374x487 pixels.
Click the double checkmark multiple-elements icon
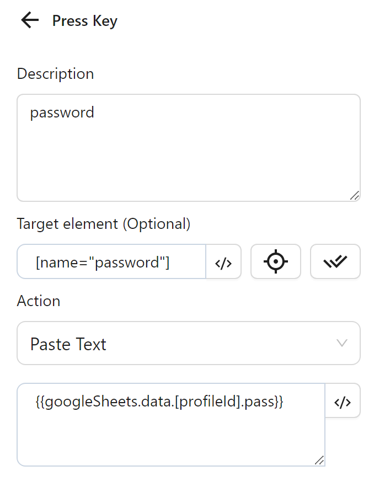pyautogui.click(x=335, y=261)
